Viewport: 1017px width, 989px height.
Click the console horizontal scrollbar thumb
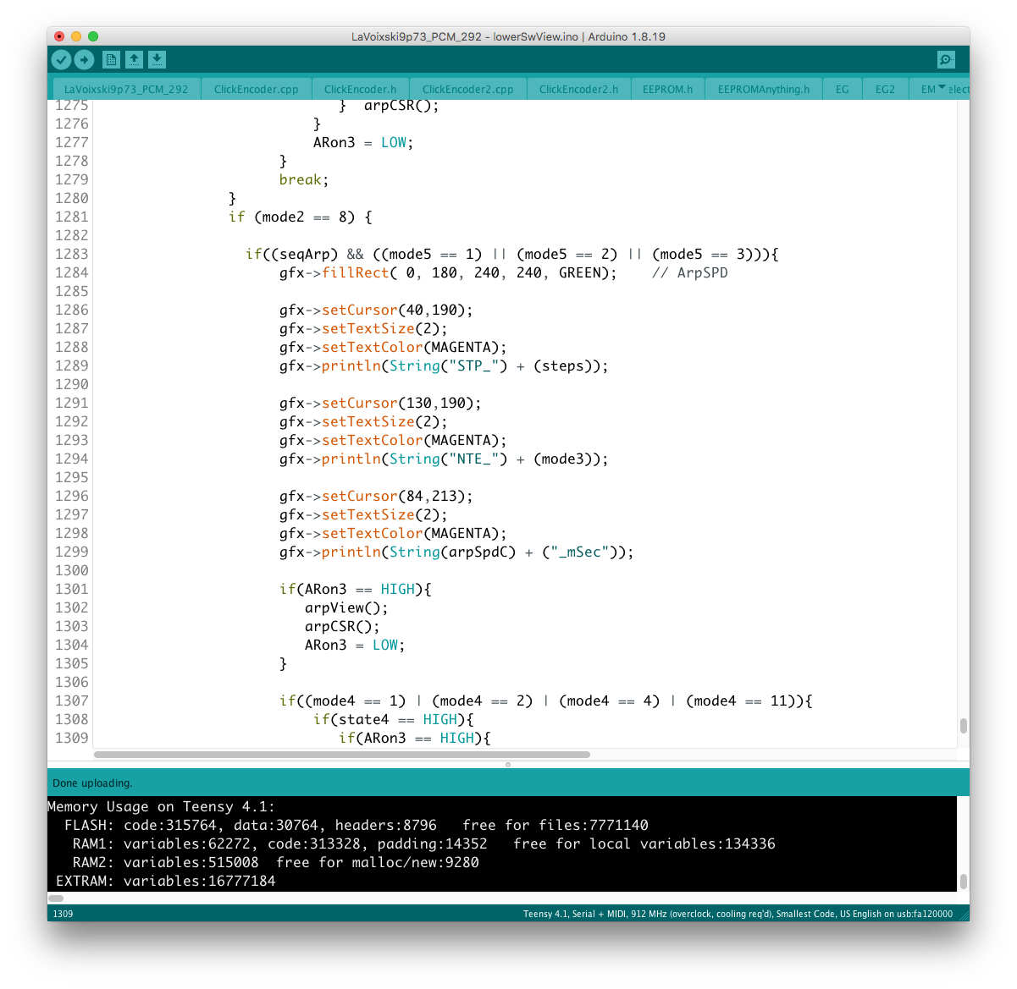(x=56, y=898)
